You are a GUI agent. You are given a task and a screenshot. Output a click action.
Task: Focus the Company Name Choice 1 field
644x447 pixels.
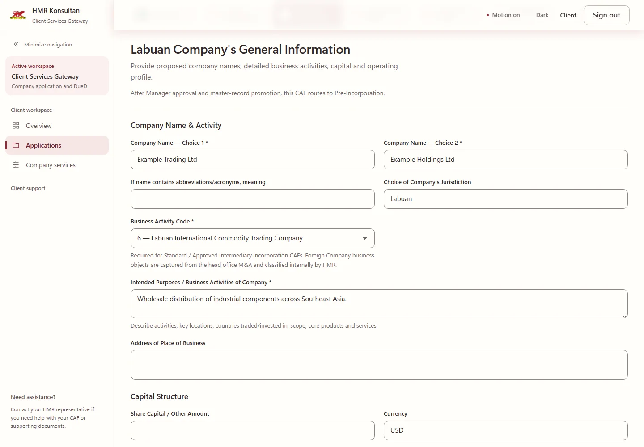[x=252, y=160]
